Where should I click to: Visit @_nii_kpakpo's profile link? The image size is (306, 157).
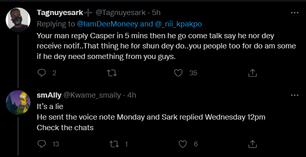point(178,24)
